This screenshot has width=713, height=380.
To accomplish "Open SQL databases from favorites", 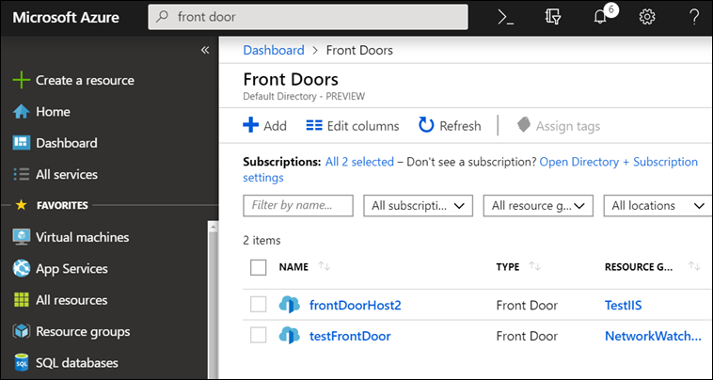I will 77,363.
